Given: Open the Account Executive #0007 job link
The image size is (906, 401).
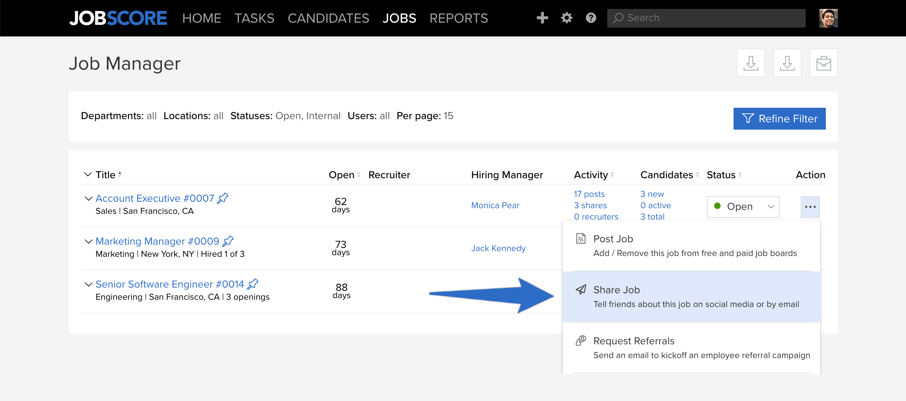Looking at the screenshot, I should (x=155, y=198).
